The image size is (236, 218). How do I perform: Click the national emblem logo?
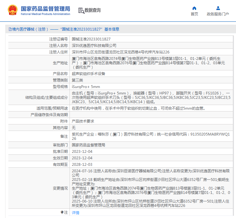13,10
